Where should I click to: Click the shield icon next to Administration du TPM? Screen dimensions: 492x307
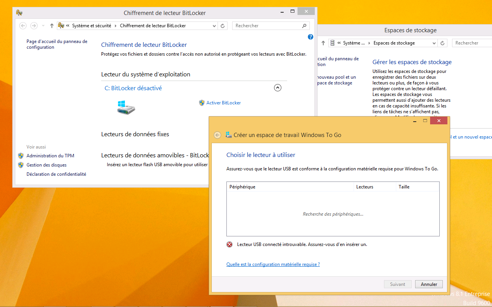pyautogui.click(x=21, y=156)
